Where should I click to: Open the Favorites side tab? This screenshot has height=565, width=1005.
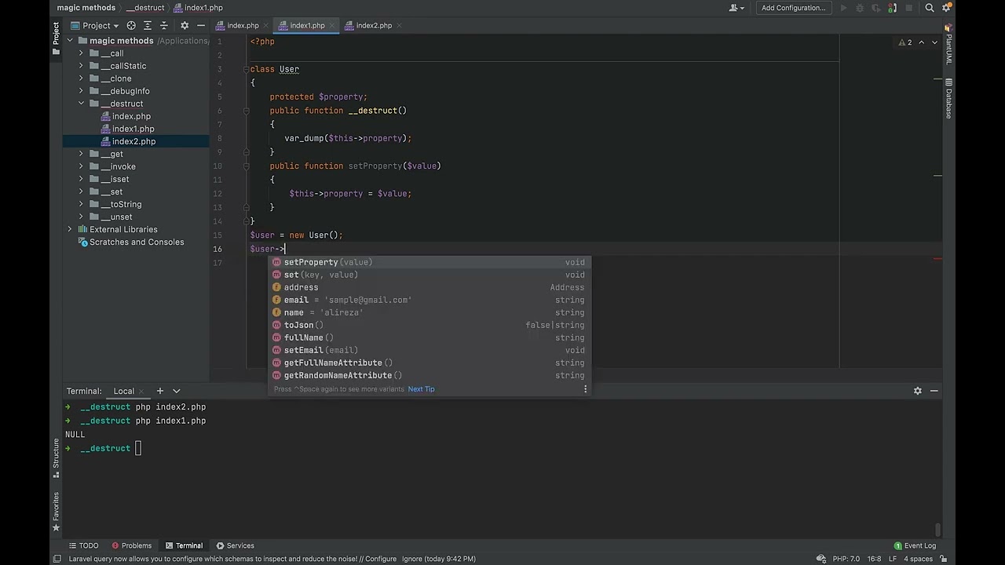tap(56, 512)
